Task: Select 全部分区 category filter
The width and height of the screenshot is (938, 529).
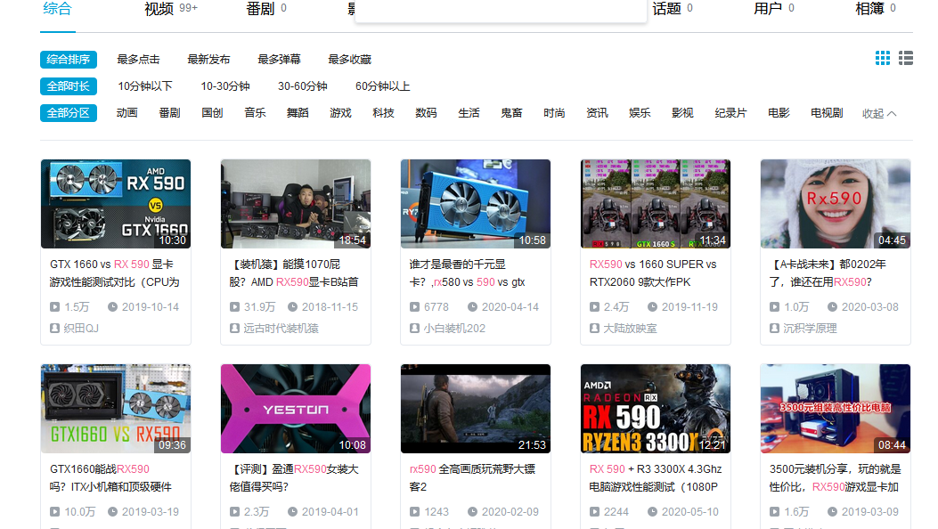Action: click(x=69, y=112)
